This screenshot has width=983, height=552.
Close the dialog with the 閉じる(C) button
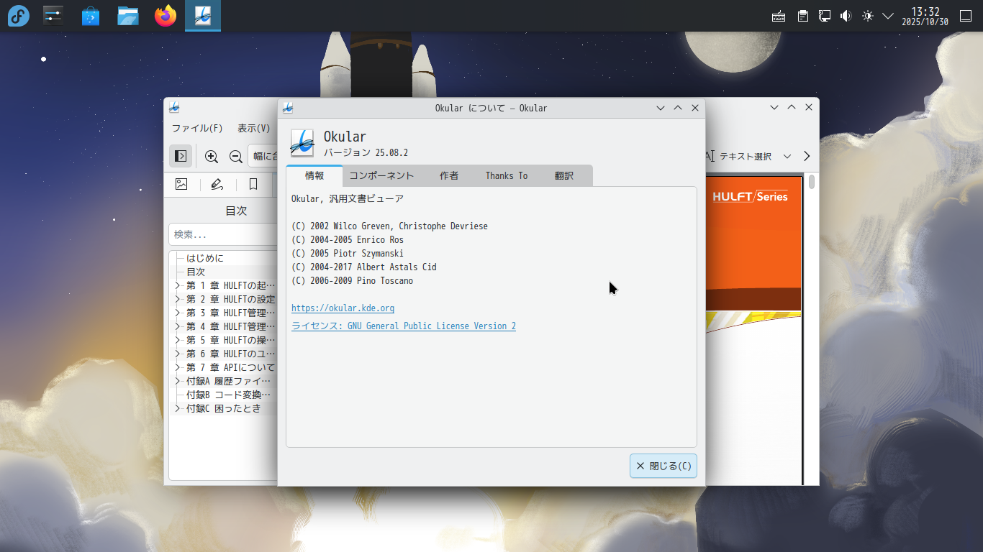(663, 466)
